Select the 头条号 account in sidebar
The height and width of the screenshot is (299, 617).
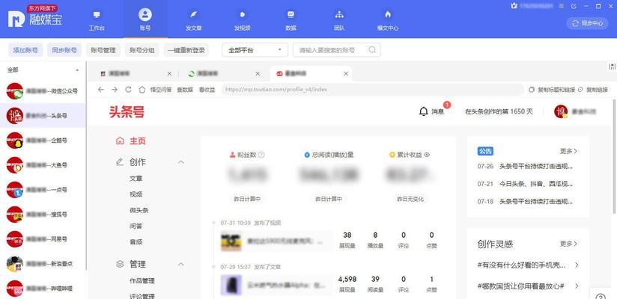pos(43,116)
